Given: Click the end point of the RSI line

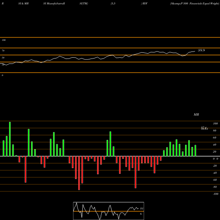Looking at the screenshot, I should pyautogui.click(x=195, y=51).
